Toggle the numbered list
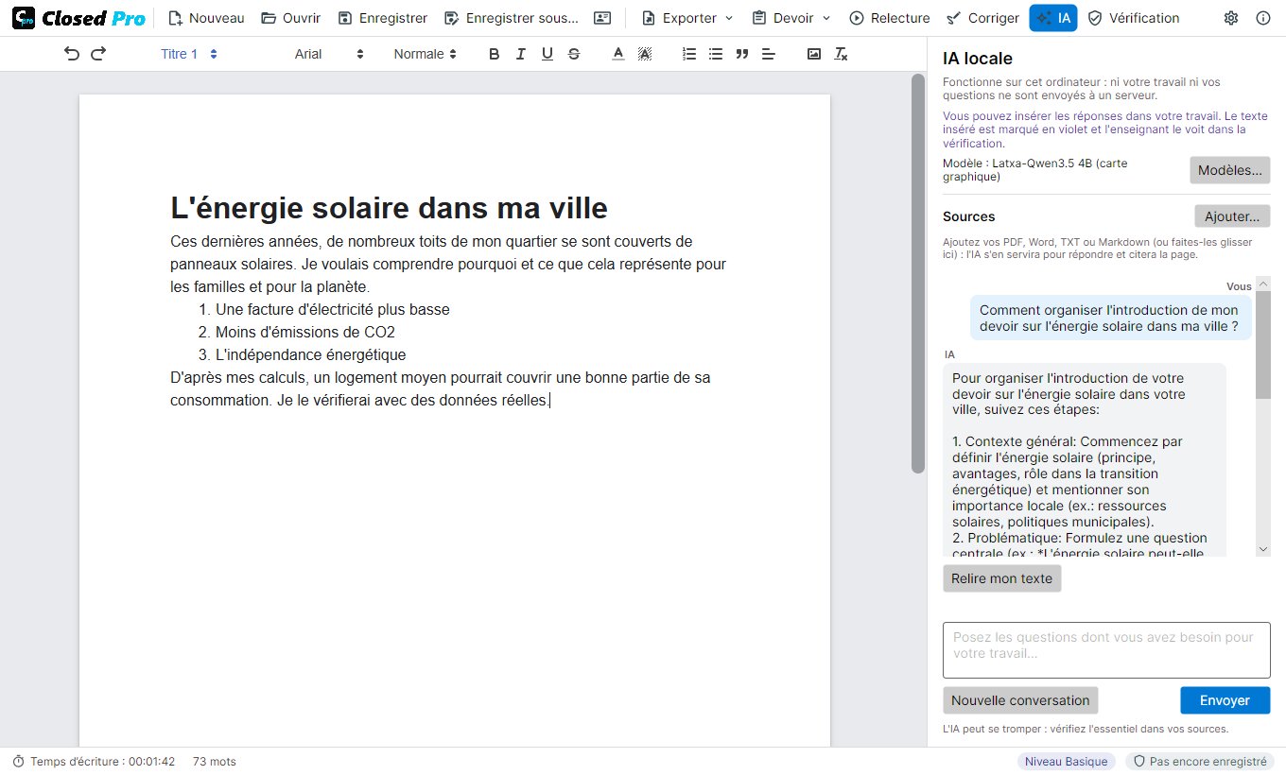Viewport: 1286px width, 775px height. 689,54
